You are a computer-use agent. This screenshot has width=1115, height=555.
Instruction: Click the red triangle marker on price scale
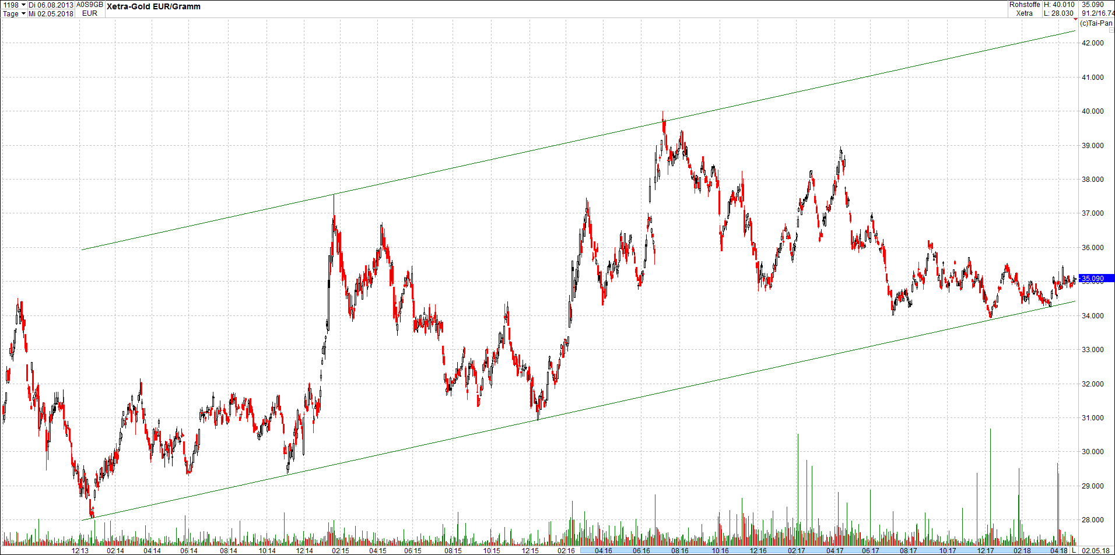1075,19
